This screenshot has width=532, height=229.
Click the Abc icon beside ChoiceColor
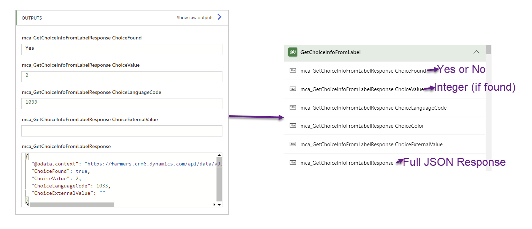pos(293,126)
